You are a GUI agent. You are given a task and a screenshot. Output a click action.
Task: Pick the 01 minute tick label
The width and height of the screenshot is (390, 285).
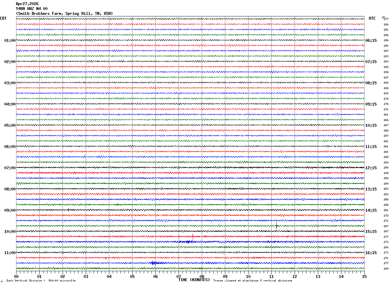(x=39, y=276)
